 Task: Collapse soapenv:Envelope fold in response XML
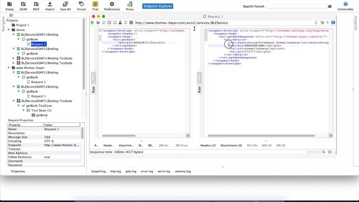206,31
